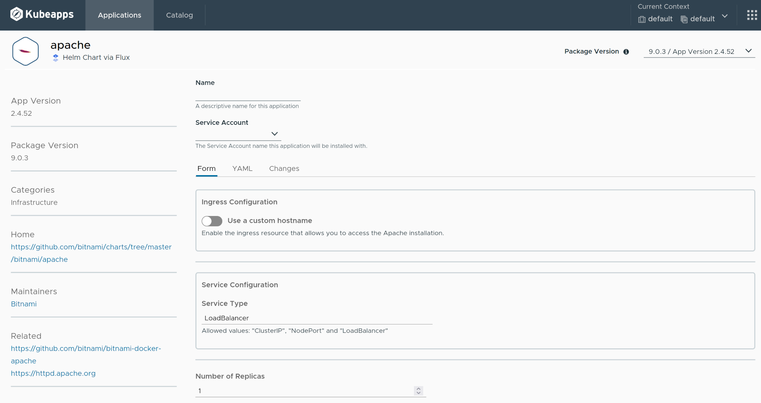The width and height of the screenshot is (761, 403).
Task: Open the Catalog navigation item
Action: click(x=179, y=15)
